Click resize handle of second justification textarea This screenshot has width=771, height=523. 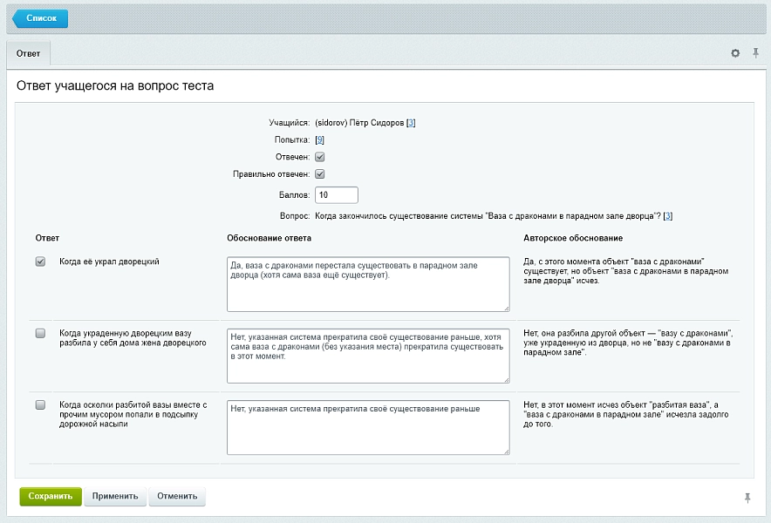click(x=506, y=380)
